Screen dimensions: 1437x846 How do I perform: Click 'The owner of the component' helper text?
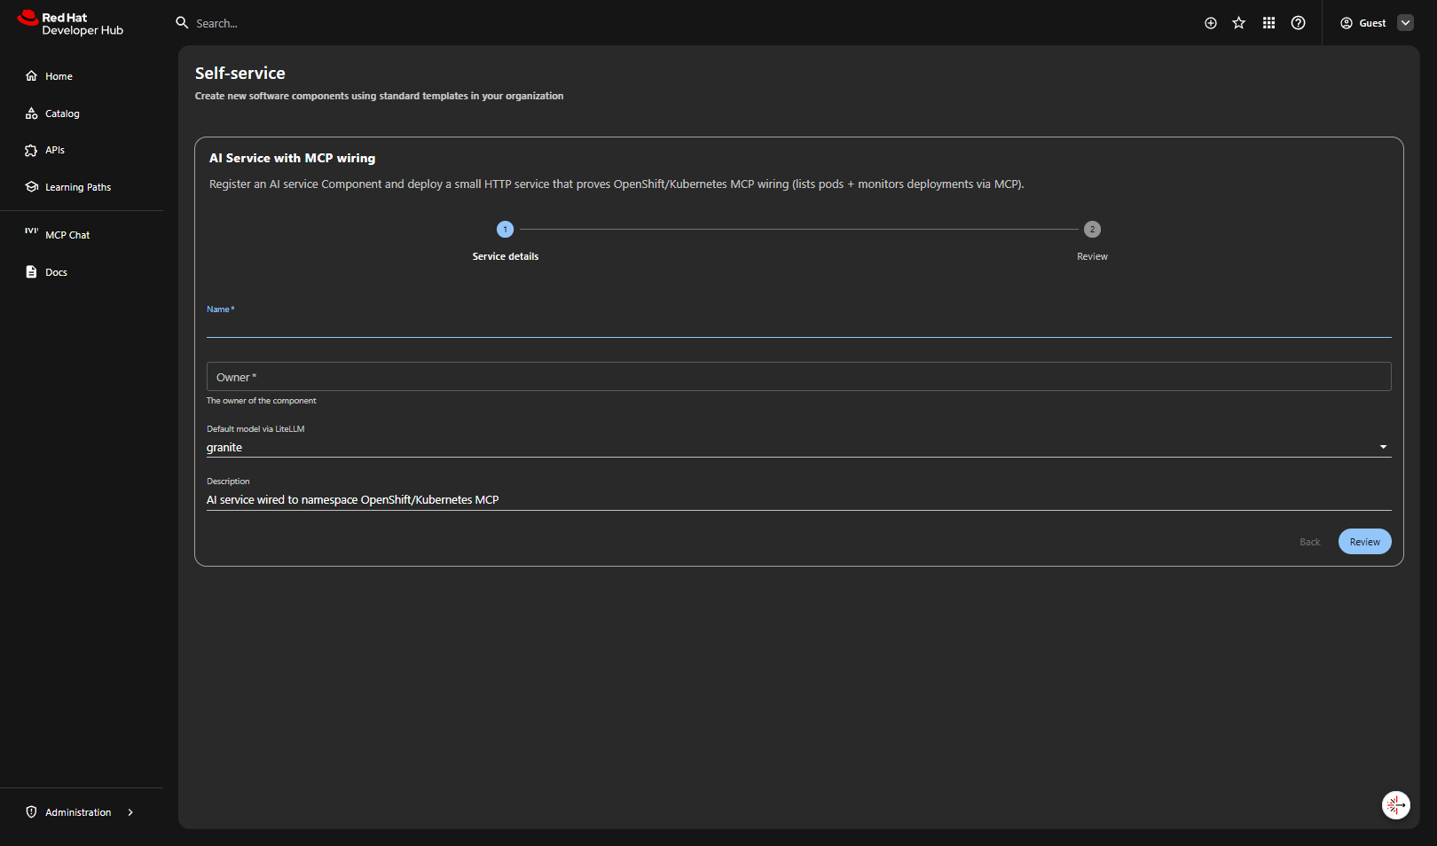tap(262, 401)
